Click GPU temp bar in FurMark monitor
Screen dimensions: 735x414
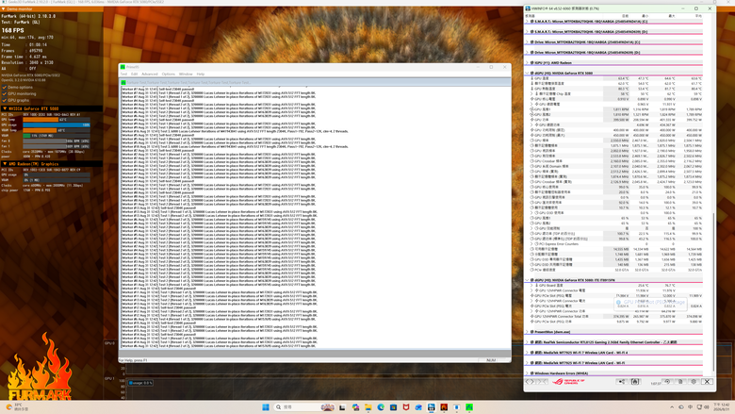tap(57, 120)
